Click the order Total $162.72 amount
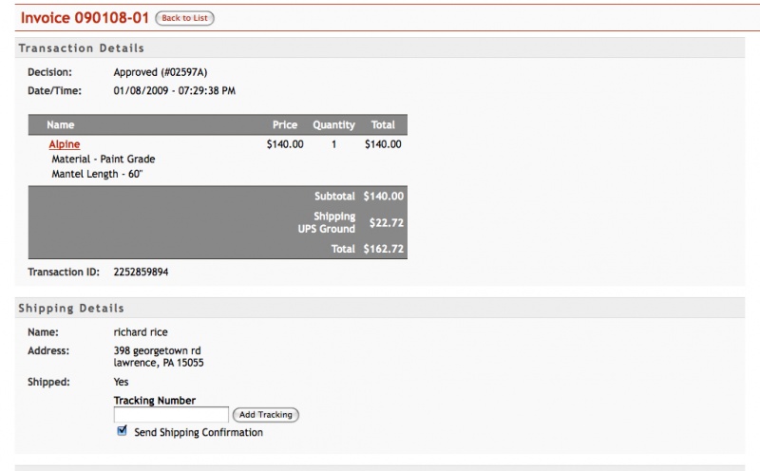This screenshot has height=471, width=760. 384,249
